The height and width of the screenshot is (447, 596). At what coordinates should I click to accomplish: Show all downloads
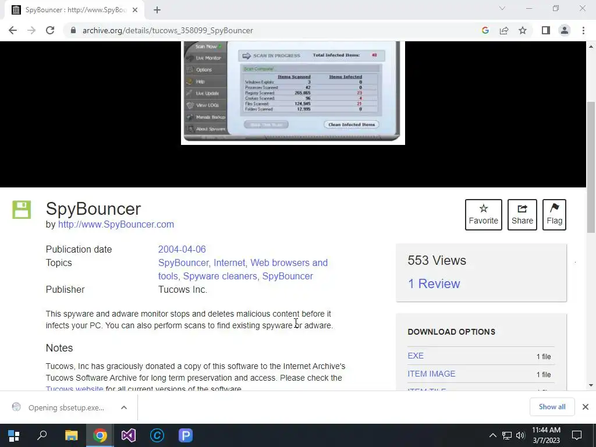pos(552,407)
